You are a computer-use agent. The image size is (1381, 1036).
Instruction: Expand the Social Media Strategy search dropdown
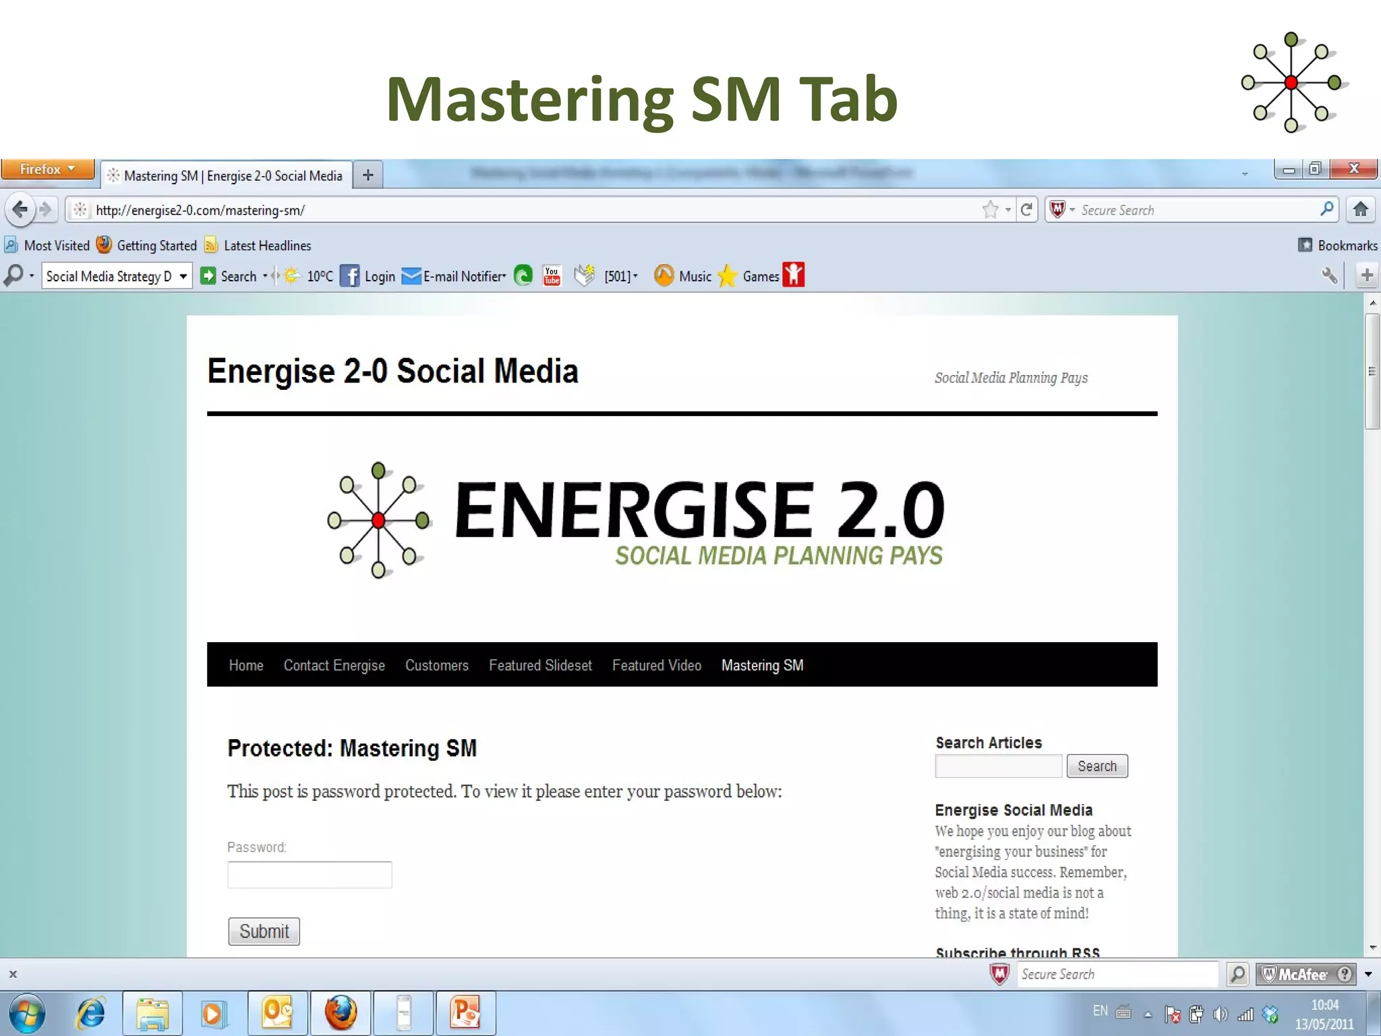click(183, 276)
